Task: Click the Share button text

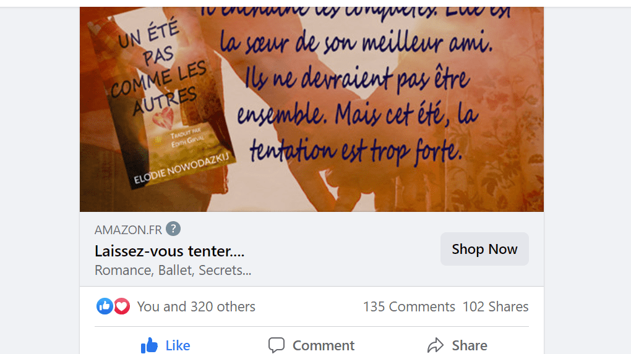Action: (x=470, y=345)
